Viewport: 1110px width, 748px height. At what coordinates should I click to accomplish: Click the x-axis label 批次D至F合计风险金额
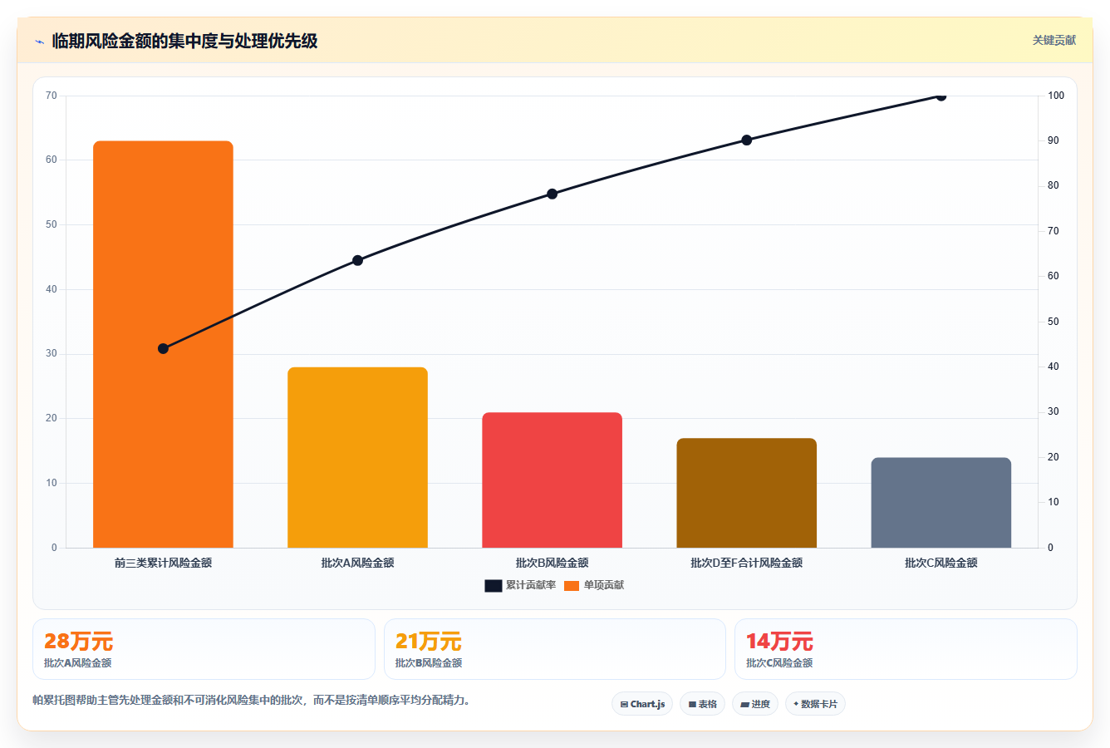pyautogui.click(x=746, y=563)
